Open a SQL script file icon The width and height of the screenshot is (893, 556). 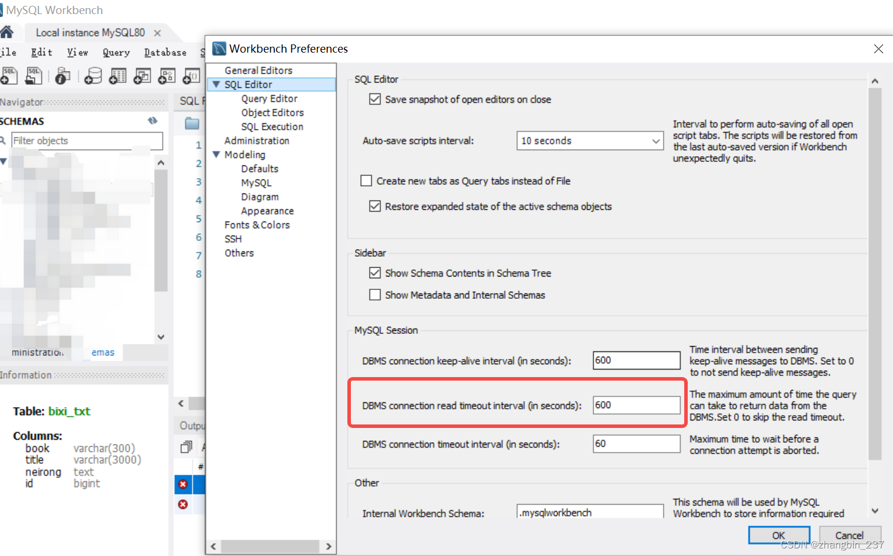point(33,75)
